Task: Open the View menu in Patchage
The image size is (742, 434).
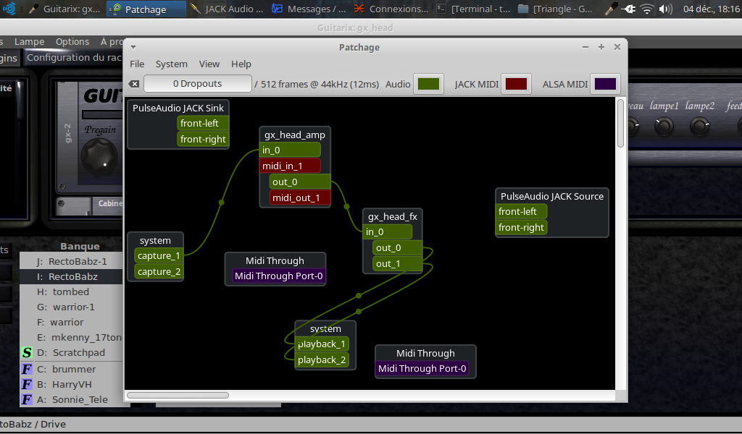Action: click(x=209, y=64)
